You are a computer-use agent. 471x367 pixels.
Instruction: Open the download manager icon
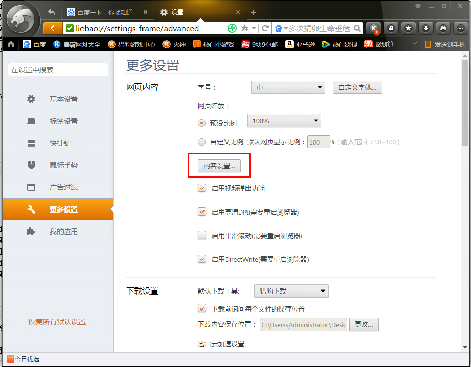coord(425,28)
